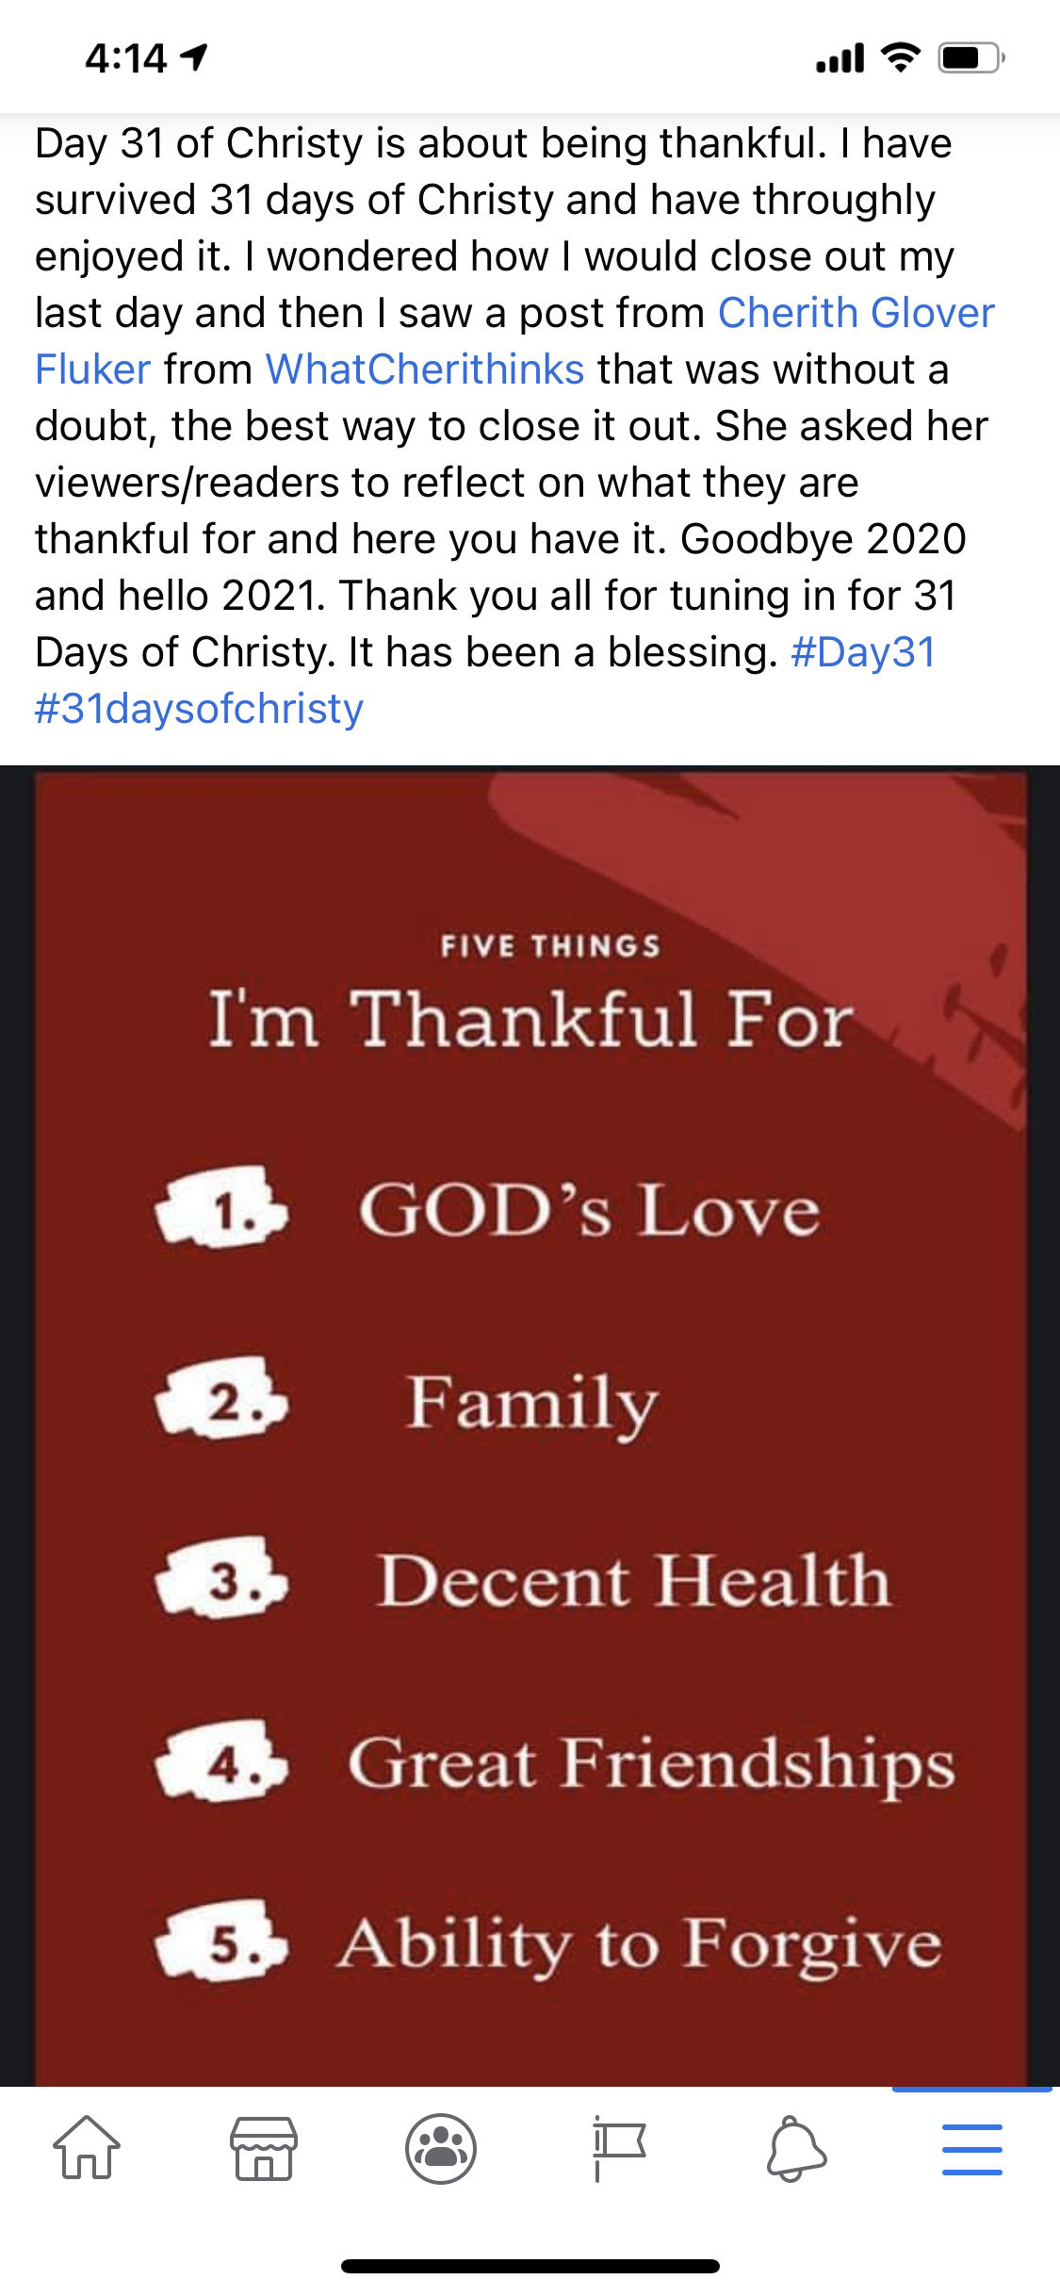The height and width of the screenshot is (2296, 1060).
Task: Tap the Wi-Fi status icon
Action: [x=901, y=58]
